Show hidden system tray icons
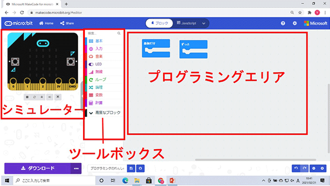 [x=264, y=181]
